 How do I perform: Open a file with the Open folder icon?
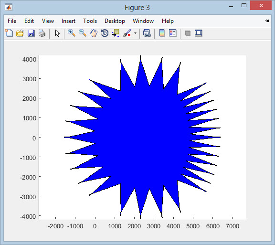(x=20, y=33)
